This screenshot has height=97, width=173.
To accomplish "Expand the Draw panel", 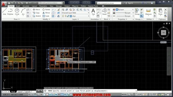I will coord(16,19).
